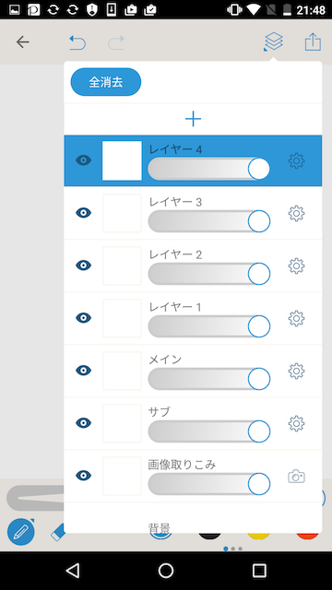
Task: Hide レイヤー 3 with eye icon
Action: pos(84,213)
